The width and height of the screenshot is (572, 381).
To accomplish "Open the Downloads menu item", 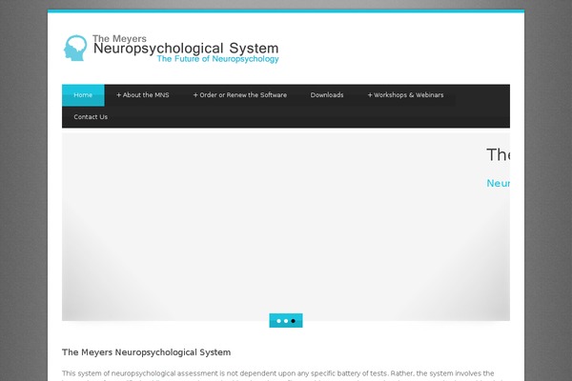I will click(327, 95).
